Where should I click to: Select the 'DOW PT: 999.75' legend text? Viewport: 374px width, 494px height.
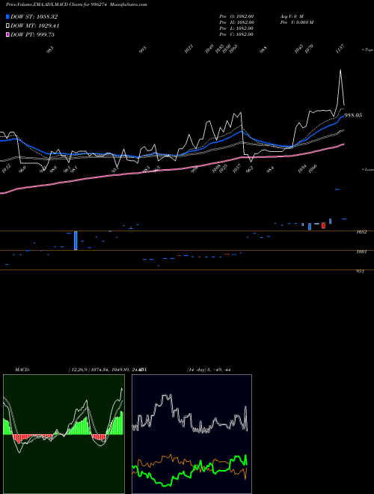32,34
